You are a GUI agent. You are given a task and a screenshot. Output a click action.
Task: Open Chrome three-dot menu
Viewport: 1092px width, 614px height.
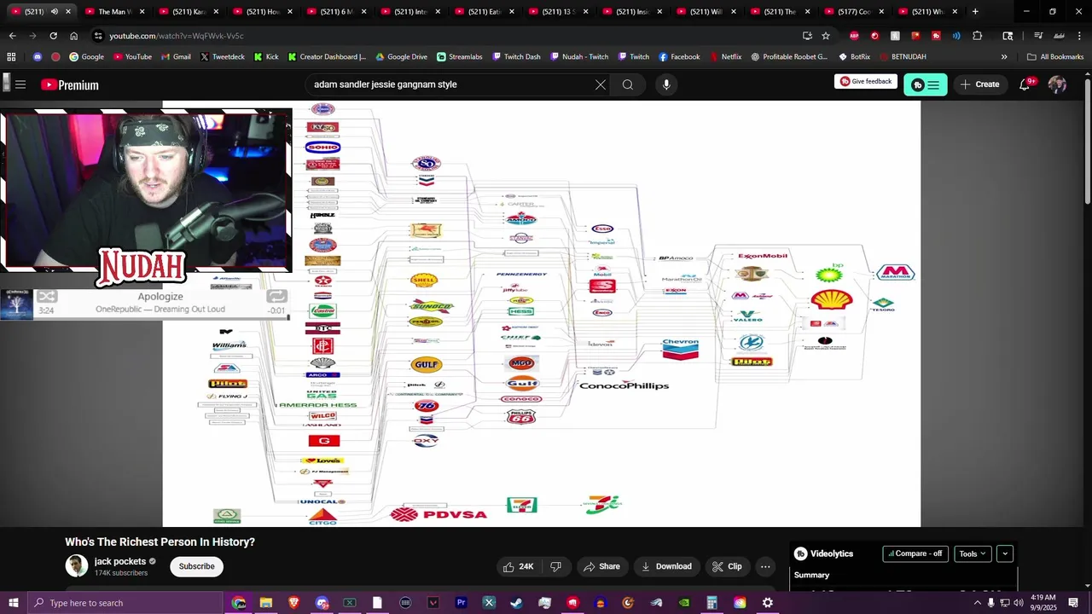pos(1079,36)
